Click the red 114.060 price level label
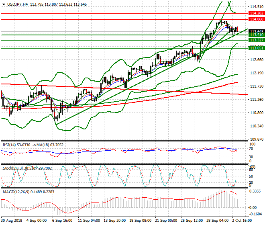Screen dimensions: 265x225 (x=257, y=19)
